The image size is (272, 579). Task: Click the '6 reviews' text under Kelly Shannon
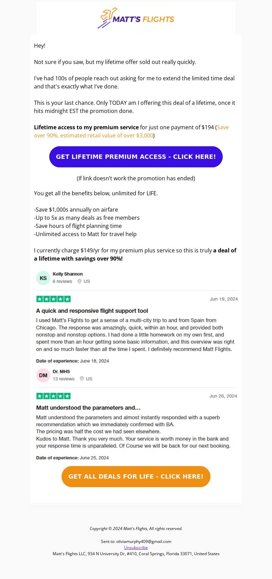[62, 281]
